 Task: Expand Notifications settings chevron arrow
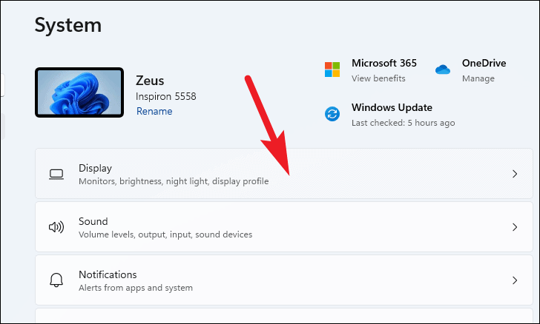pyautogui.click(x=515, y=280)
